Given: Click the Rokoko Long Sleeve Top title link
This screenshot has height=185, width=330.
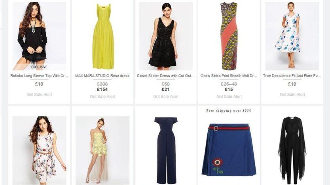Looking at the screenshot, I should [39, 76].
